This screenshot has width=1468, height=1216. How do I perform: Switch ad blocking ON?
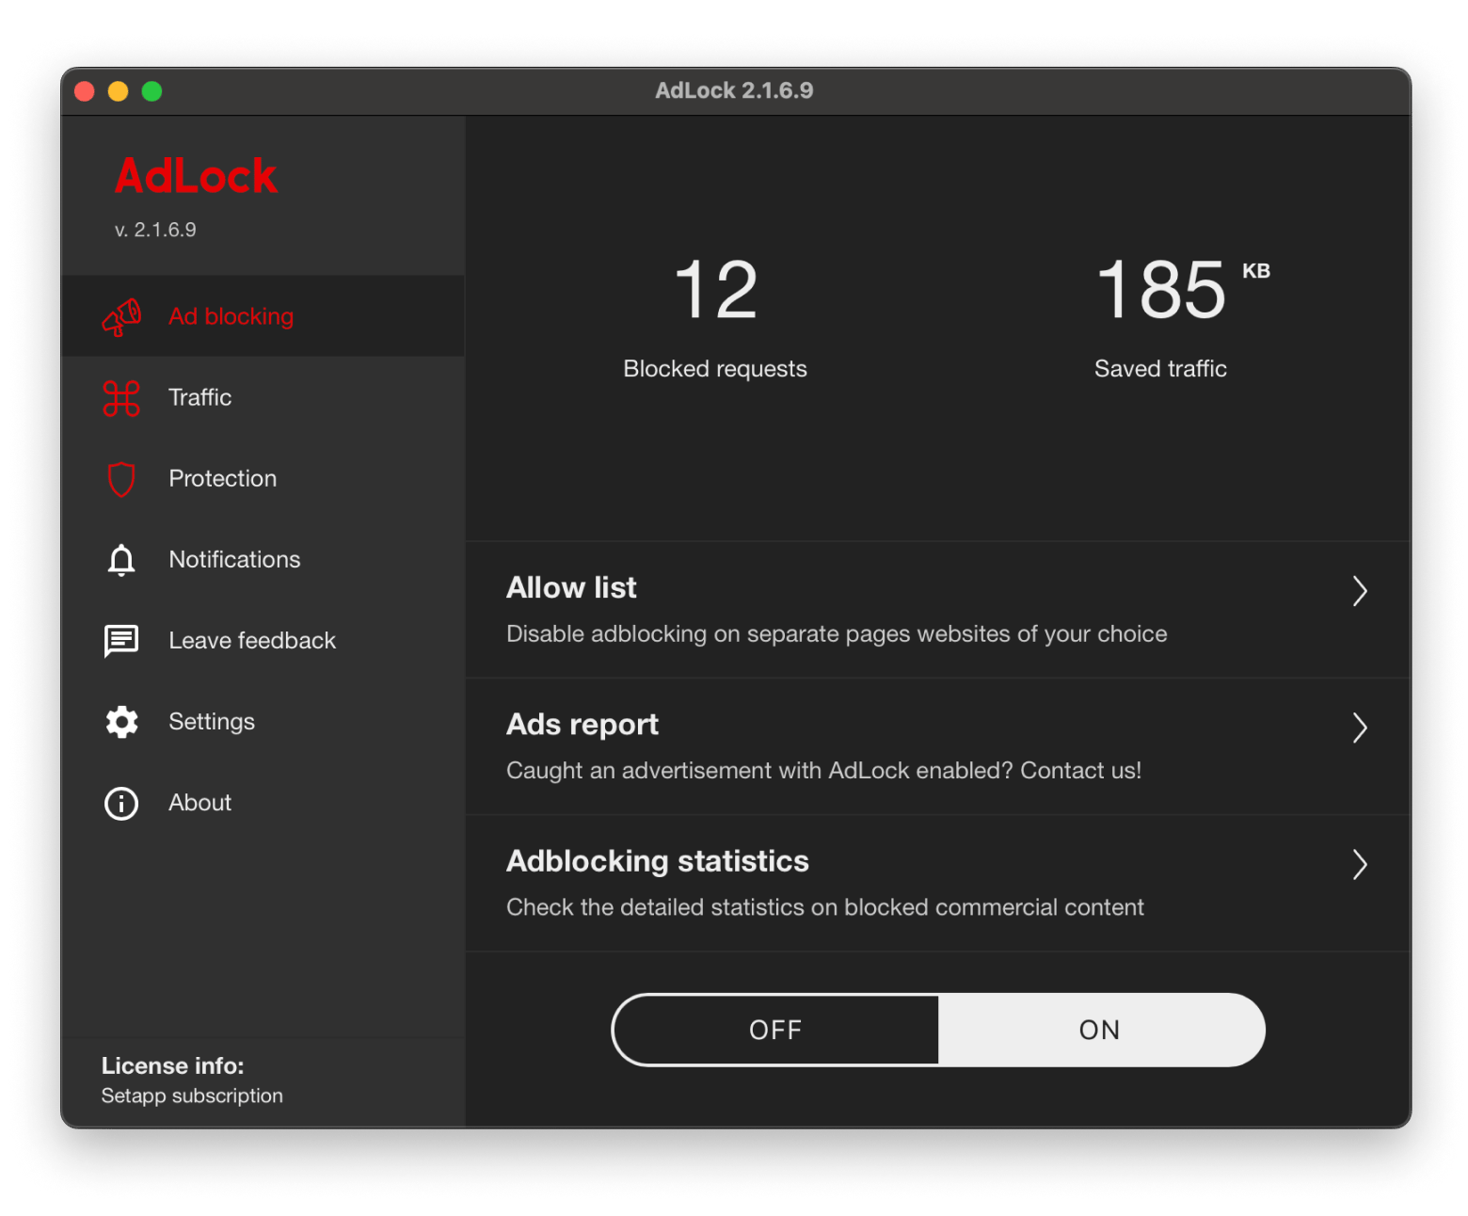[x=1100, y=1030]
